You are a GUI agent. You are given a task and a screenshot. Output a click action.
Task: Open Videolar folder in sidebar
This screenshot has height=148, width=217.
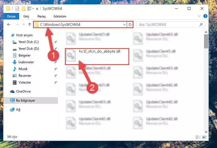(25, 82)
